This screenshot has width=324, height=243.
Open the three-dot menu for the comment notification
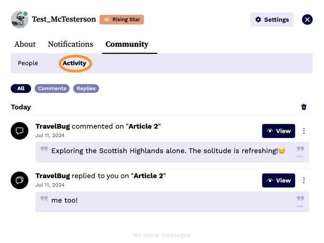click(x=304, y=131)
